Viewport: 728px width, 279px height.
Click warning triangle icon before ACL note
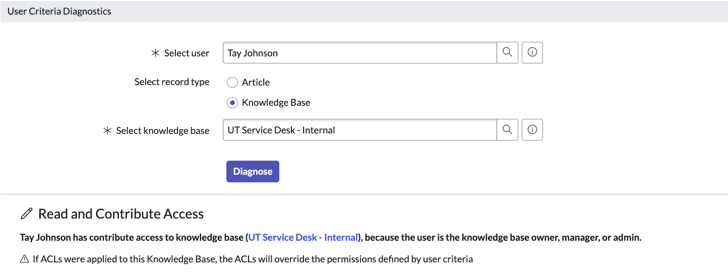pyautogui.click(x=24, y=259)
